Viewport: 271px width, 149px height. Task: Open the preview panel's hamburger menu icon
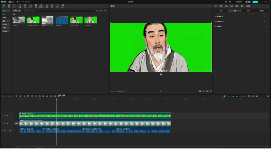click(x=210, y=6)
